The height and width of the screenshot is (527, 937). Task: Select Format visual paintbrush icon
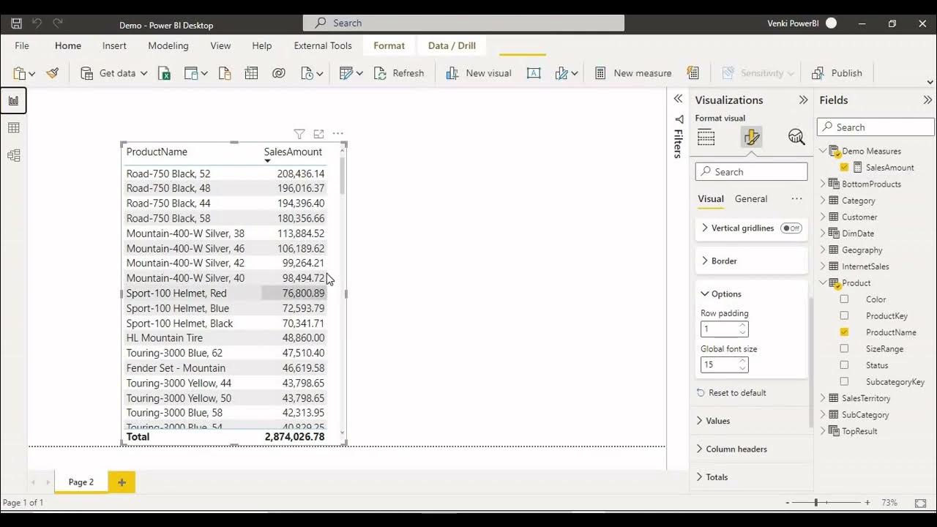click(x=751, y=137)
